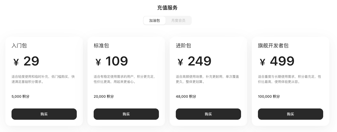Click the ¥ 29 price
This screenshot has height=132, width=337.
[26, 61]
